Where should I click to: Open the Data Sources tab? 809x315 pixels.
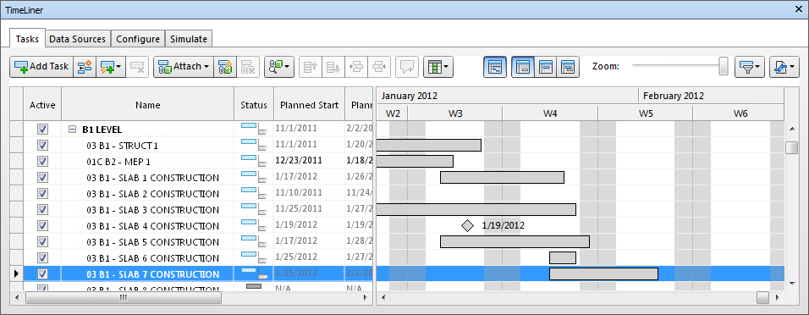[78, 39]
